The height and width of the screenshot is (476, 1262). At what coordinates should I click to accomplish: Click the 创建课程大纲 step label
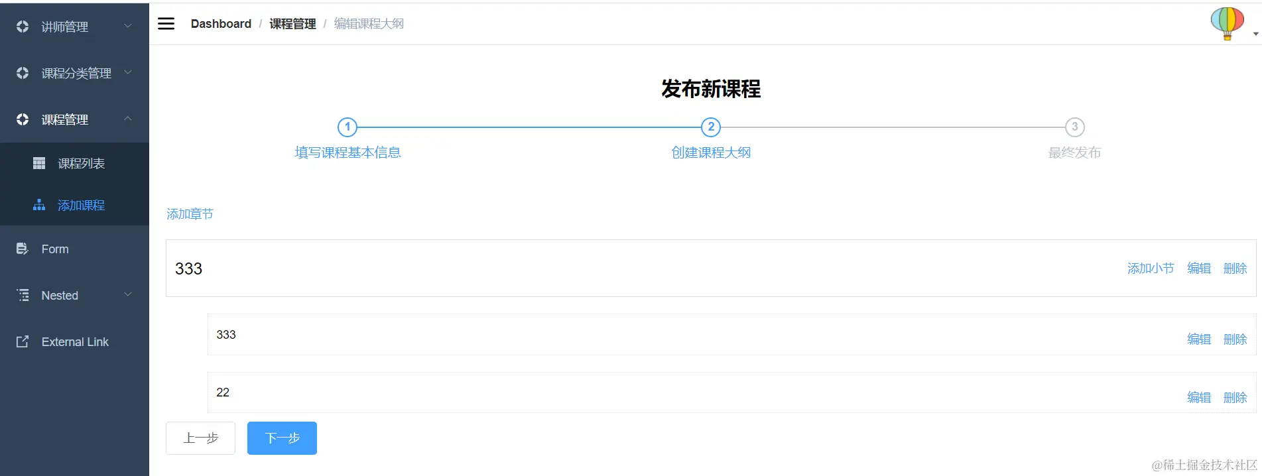(x=711, y=152)
